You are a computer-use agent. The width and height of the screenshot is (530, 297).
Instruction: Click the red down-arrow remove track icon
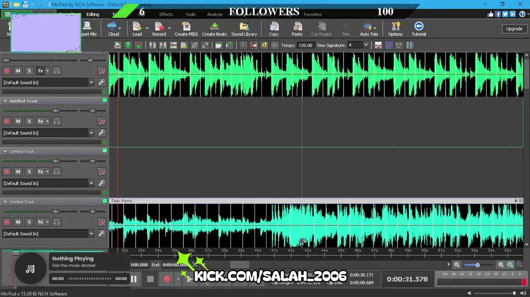(x=139, y=45)
